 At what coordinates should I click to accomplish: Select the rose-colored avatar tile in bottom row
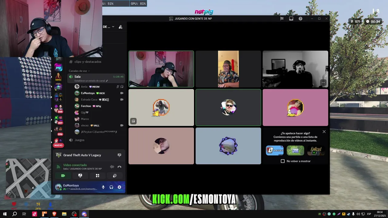pyautogui.click(x=161, y=146)
